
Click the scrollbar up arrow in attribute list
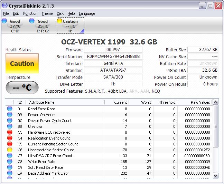216,102
